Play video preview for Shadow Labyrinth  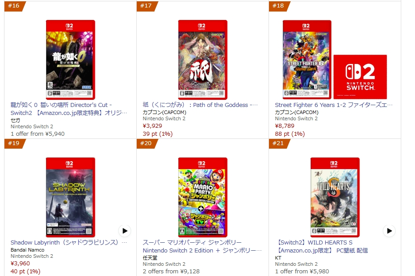point(125,231)
